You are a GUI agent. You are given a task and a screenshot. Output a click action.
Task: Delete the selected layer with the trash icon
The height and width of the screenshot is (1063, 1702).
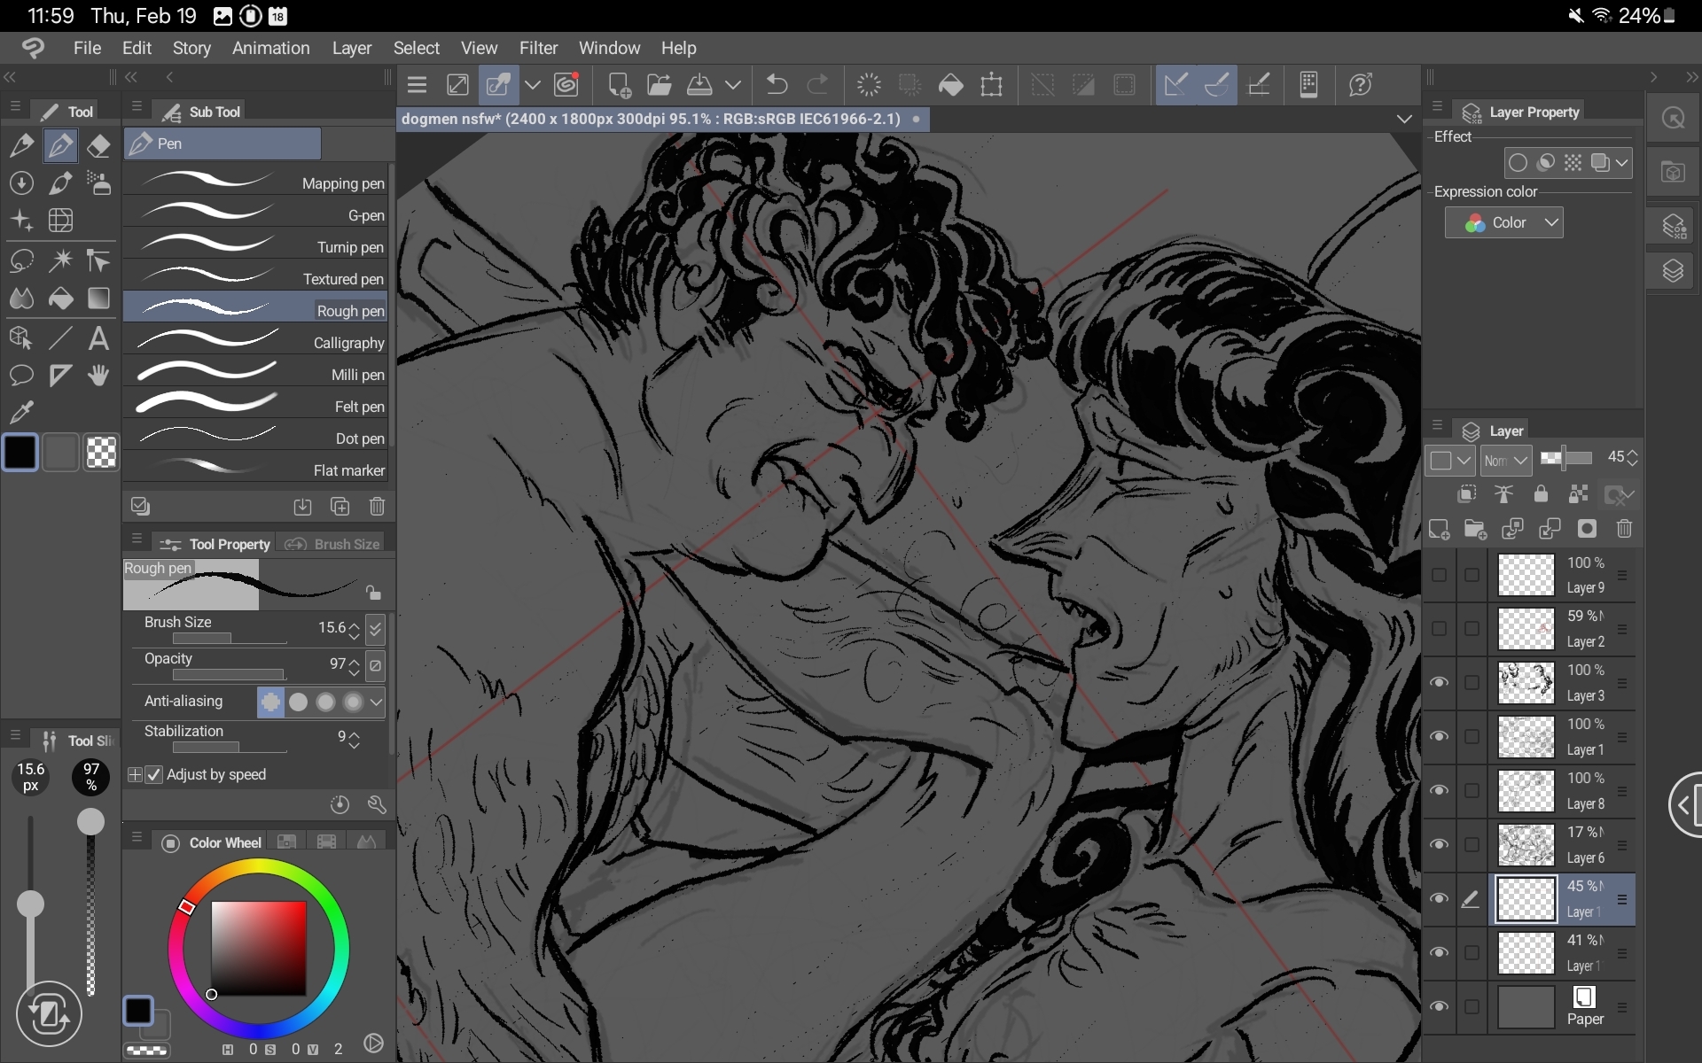[x=1624, y=529]
